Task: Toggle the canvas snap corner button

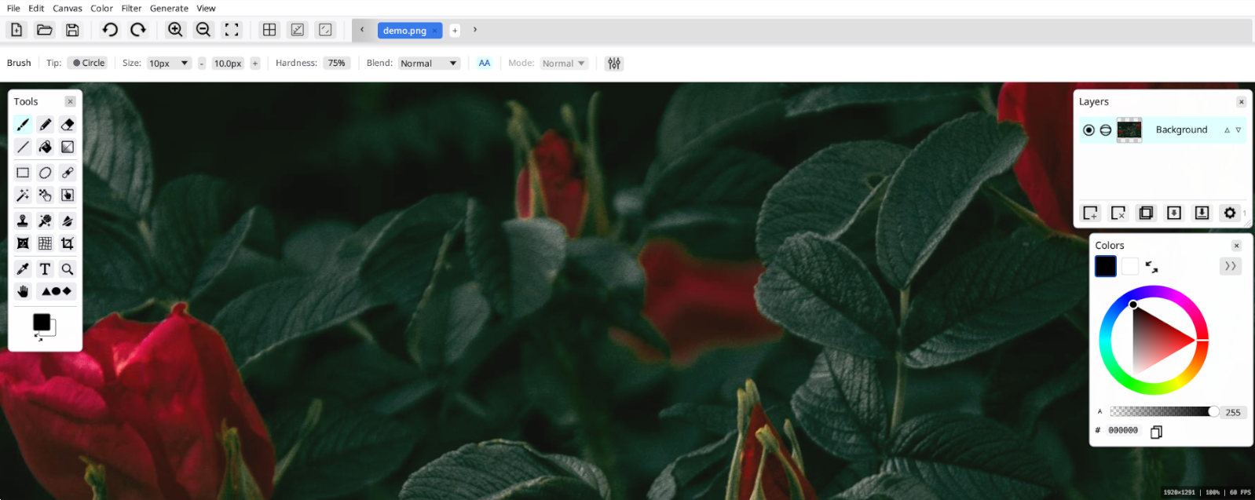Action: (325, 30)
